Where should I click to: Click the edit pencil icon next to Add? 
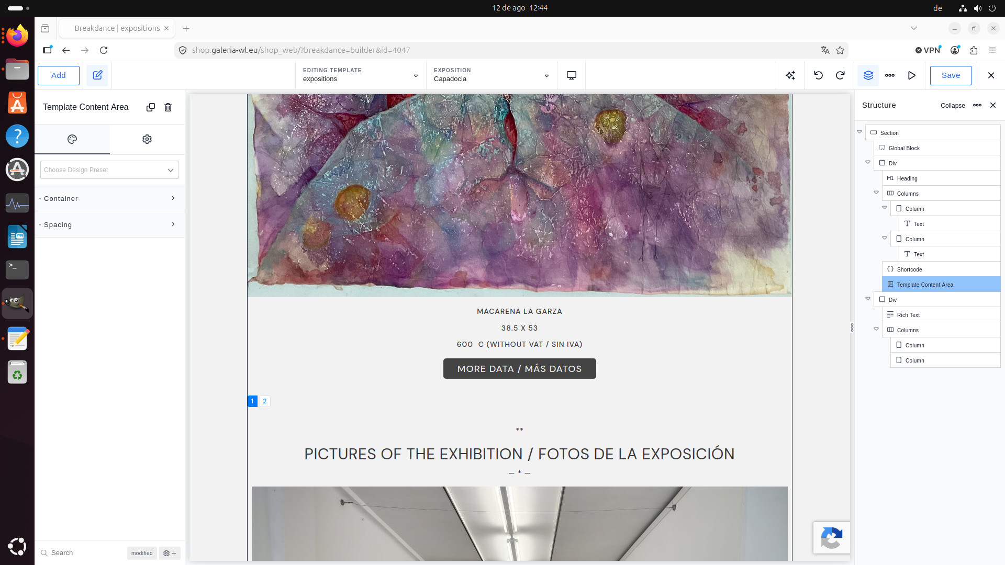97,75
